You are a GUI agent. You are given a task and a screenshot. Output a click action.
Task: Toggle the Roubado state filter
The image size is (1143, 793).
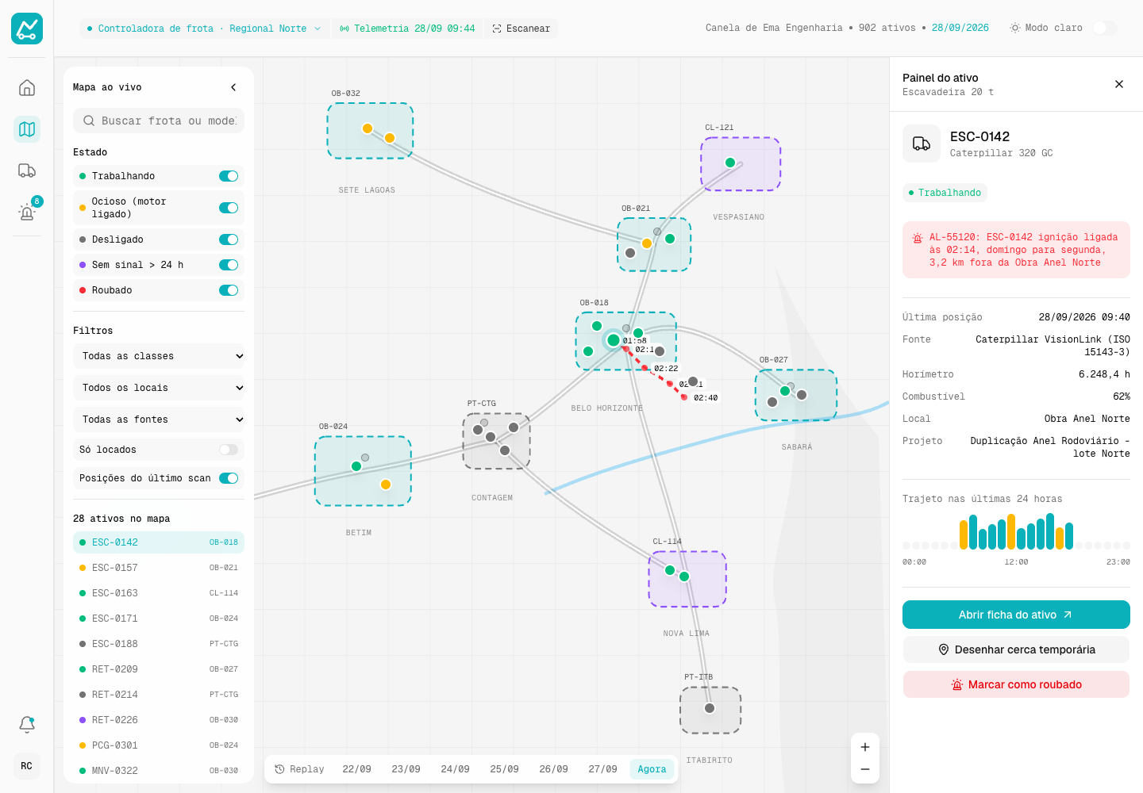click(x=229, y=290)
